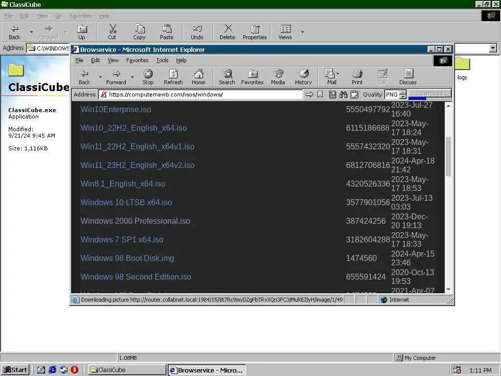Image resolution: width=501 pixels, height=376 pixels.
Task: Refresh the Browservice page
Action: [x=173, y=77]
